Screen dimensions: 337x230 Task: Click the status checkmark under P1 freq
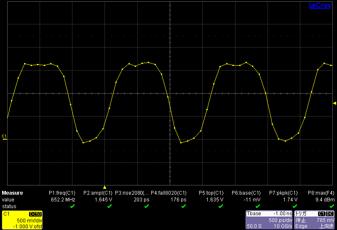(72, 206)
